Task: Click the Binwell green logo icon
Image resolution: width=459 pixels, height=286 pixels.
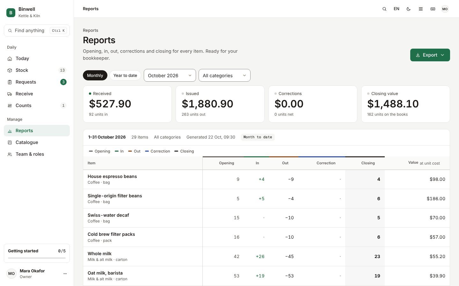Action: click(11, 13)
